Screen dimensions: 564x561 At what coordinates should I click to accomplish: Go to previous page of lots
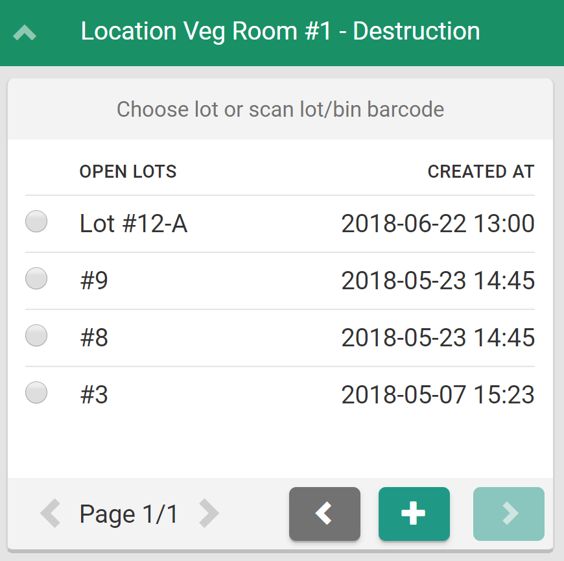[51, 514]
